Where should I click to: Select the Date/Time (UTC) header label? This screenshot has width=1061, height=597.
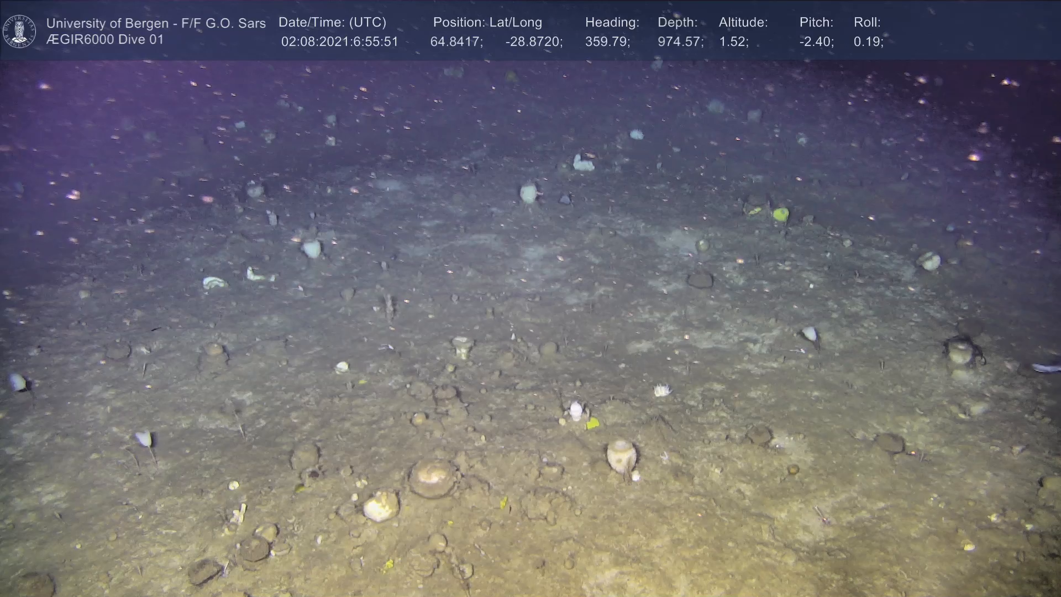pos(332,22)
